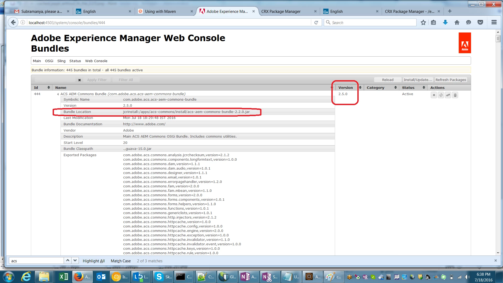The height and width of the screenshot is (283, 503).
Task: Go to the Firefox home page
Action: [x=457, y=23]
